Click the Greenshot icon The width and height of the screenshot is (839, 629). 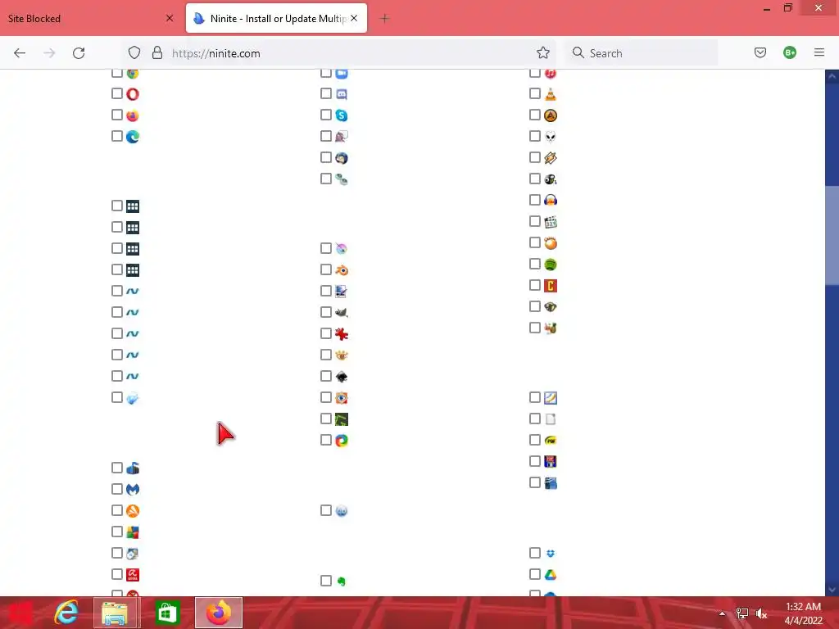[x=342, y=419]
